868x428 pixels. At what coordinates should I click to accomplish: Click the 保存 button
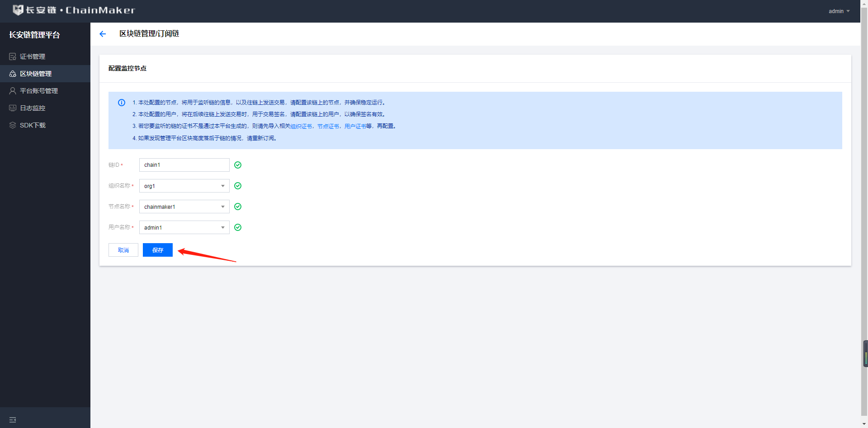coord(158,250)
